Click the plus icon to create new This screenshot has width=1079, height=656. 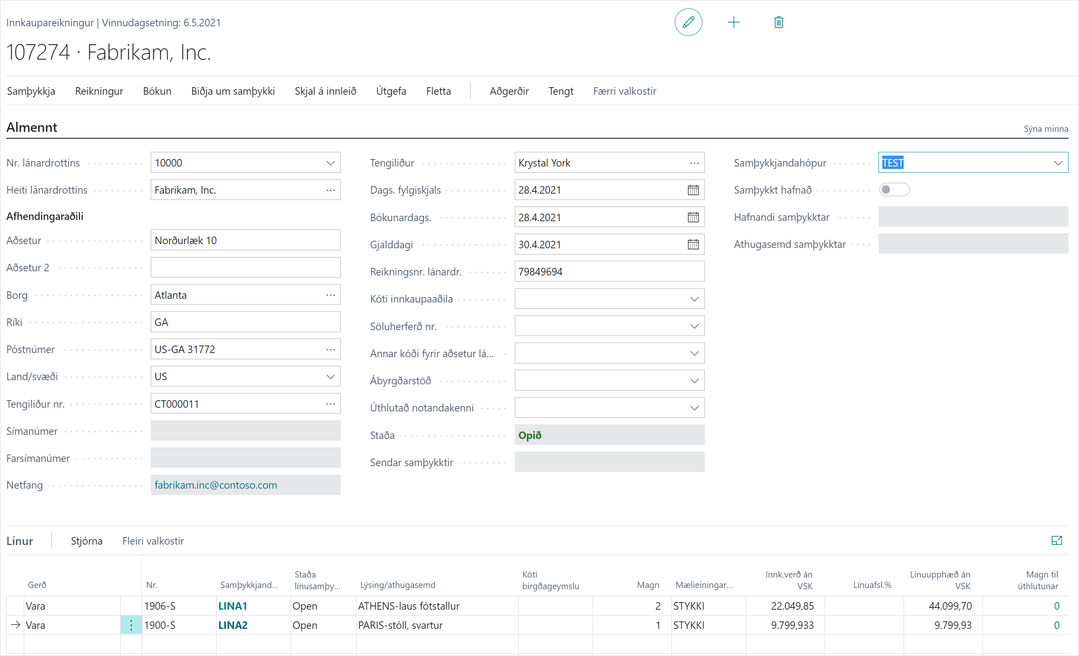pyautogui.click(x=734, y=22)
